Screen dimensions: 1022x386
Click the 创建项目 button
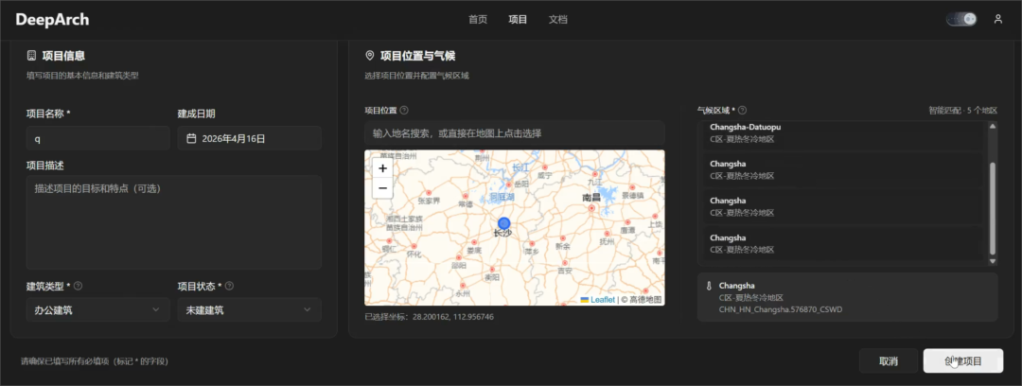point(963,360)
